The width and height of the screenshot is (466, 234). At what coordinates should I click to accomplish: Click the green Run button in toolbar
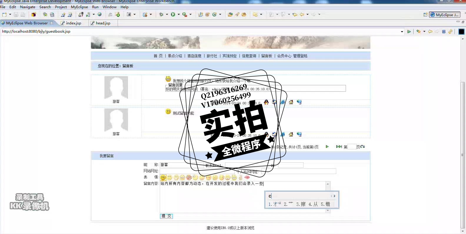tap(173, 14)
